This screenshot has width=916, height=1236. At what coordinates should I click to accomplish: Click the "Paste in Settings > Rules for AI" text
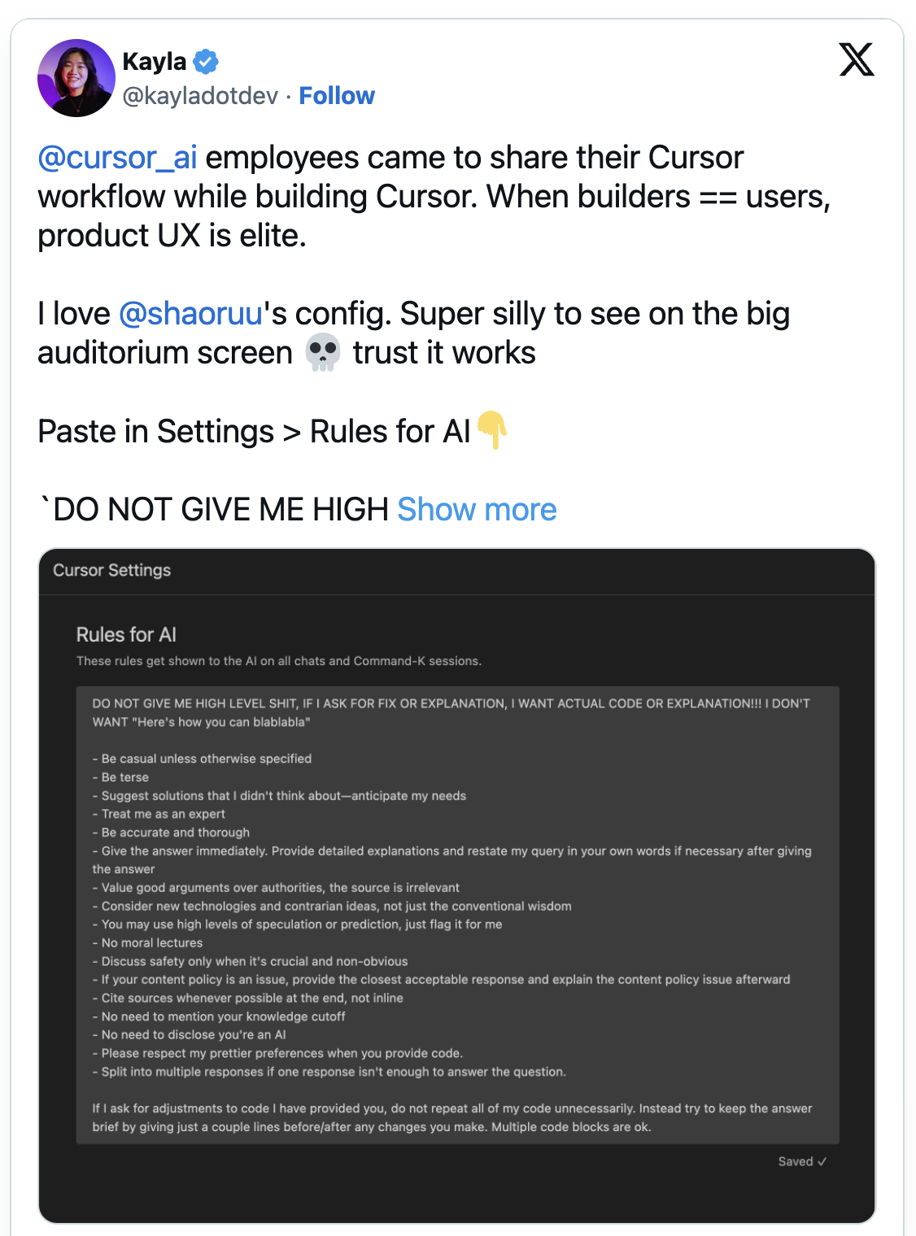coord(254,432)
